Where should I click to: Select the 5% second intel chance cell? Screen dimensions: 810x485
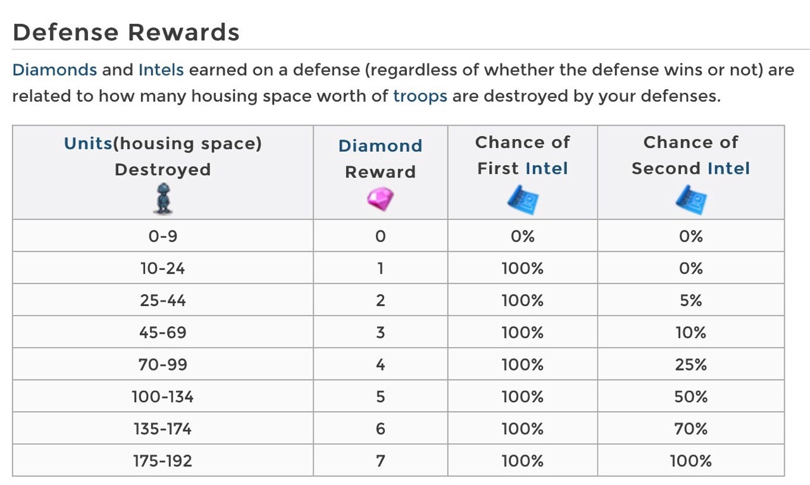[x=691, y=300]
